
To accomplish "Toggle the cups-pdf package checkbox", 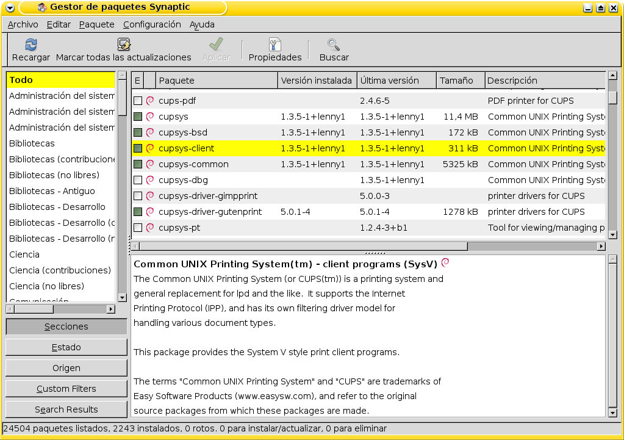I will tap(138, 101).
